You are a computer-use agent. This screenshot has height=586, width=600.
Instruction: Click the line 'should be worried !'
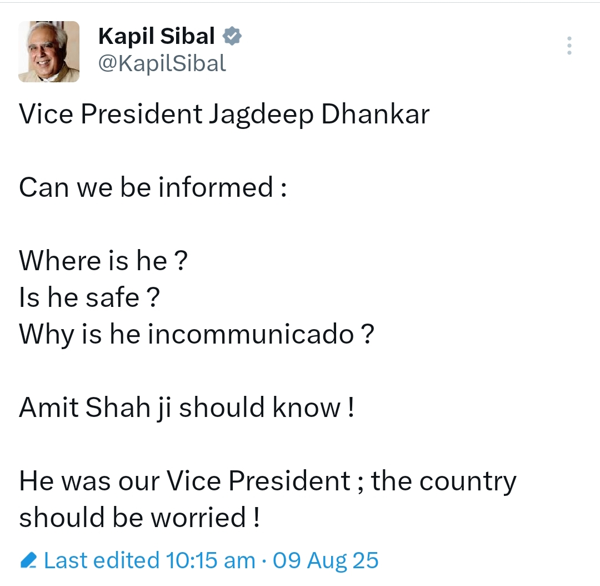pos(139,518)
